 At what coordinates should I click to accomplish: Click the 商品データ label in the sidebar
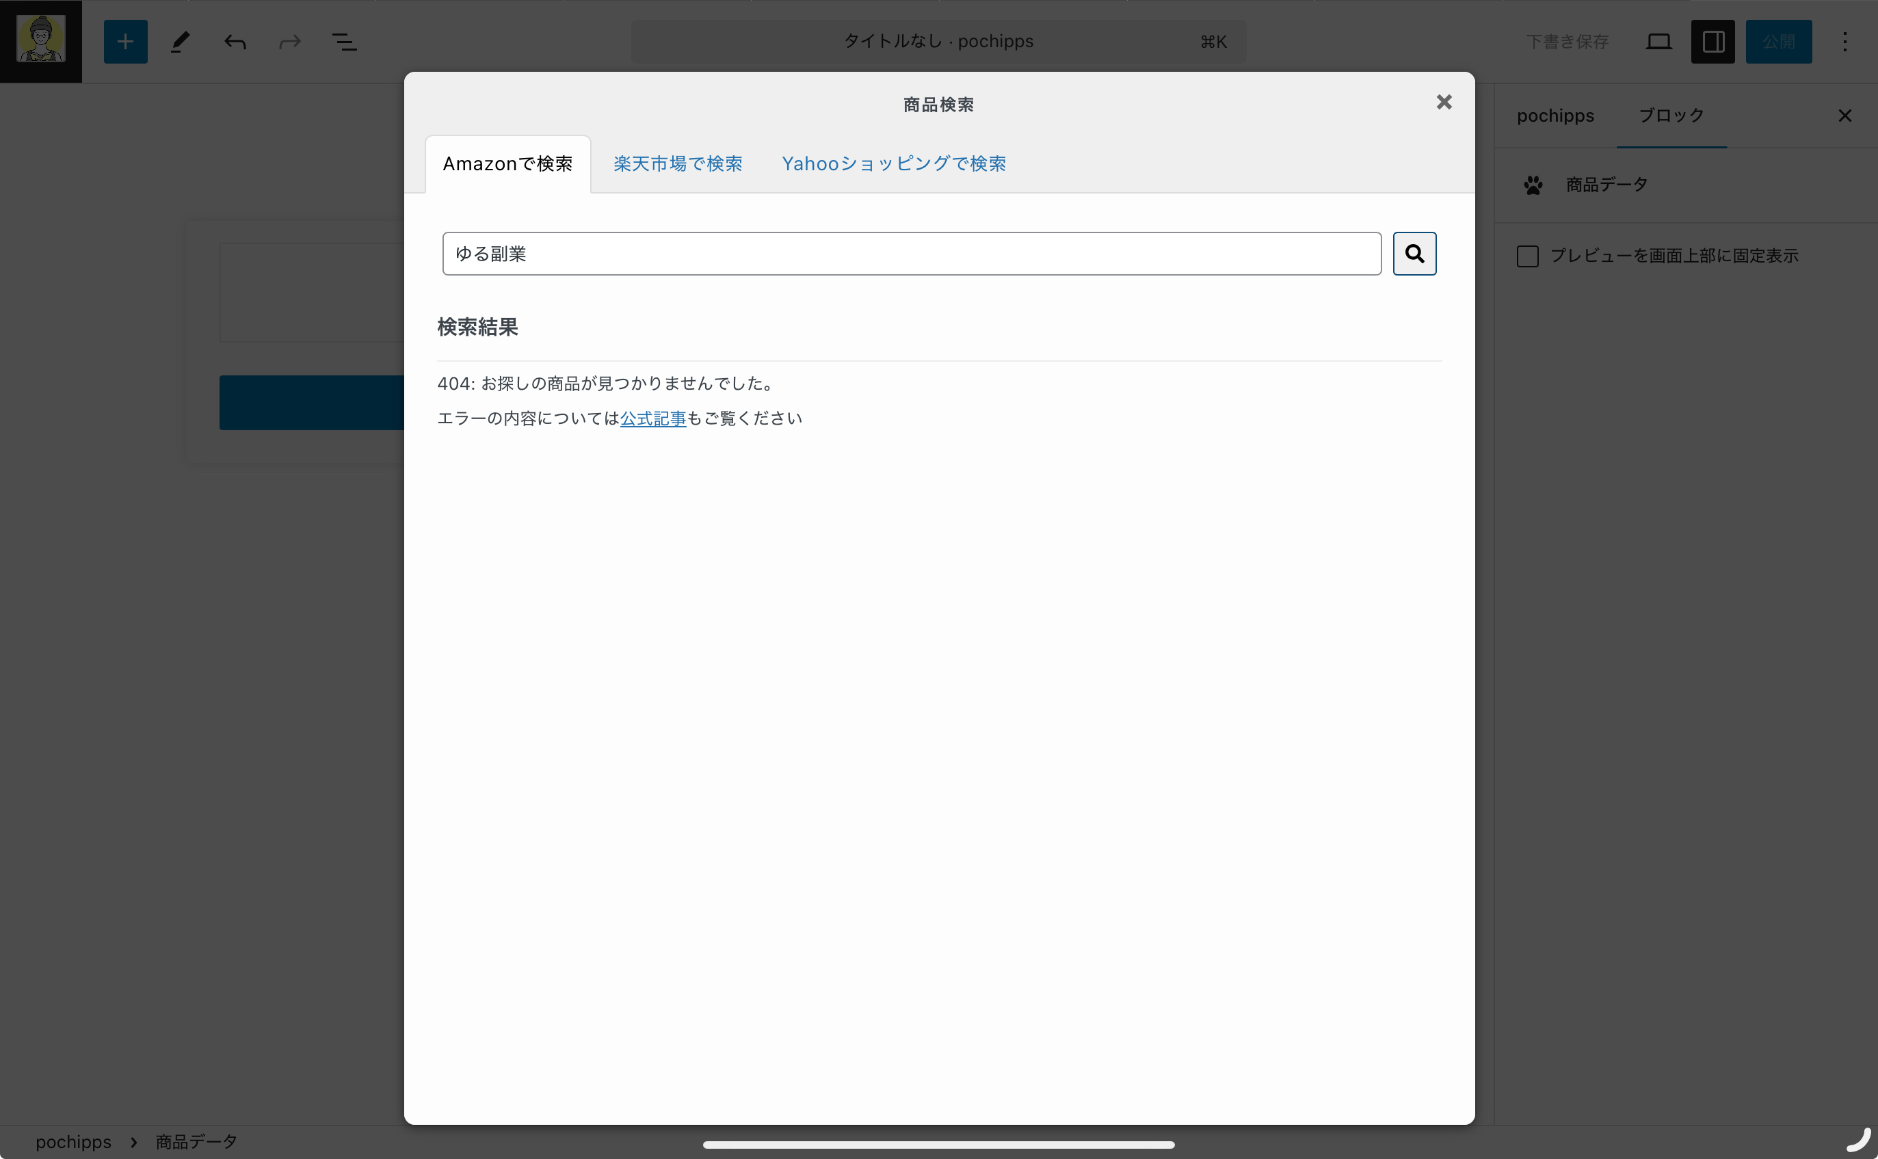[1606, 185]
